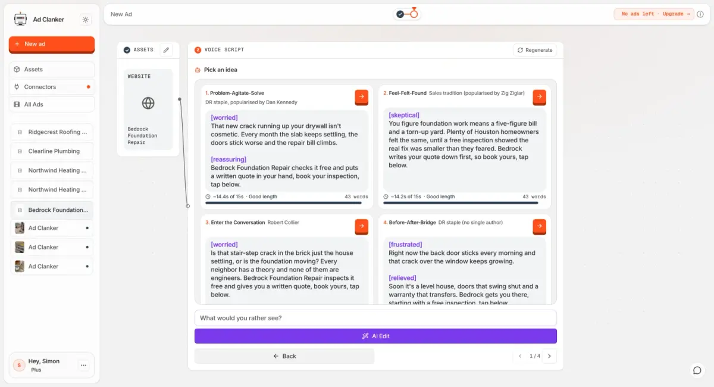Image resolution: width=714 pixels, height=387 pixels.
Task: Go to the previous ideas page chevron
Action: (x=520, y=356)
